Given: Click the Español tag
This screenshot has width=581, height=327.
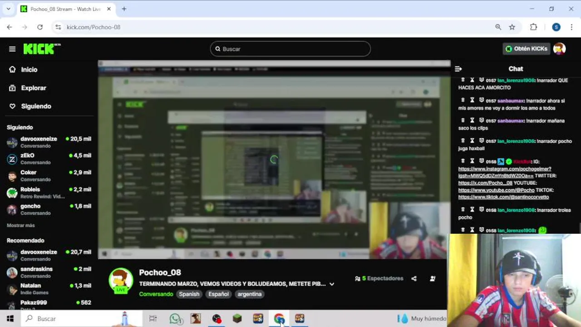Looking at the screenshot, I should coord(218,294).
